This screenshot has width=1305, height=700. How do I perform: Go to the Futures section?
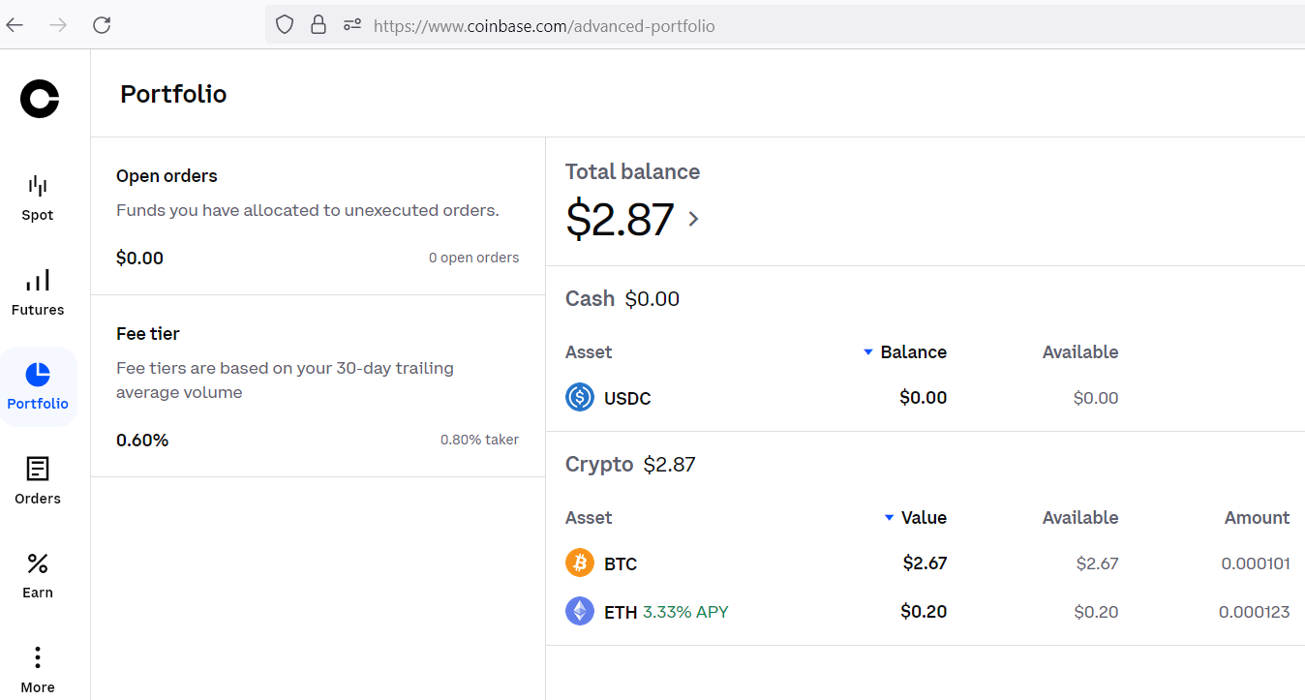pos(38,292)
